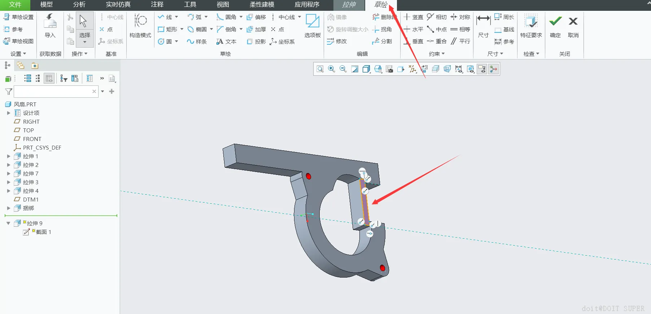Open the 约束 group dropdown
This screenshot has width=651, height=314.
click(x=437, y=54)
